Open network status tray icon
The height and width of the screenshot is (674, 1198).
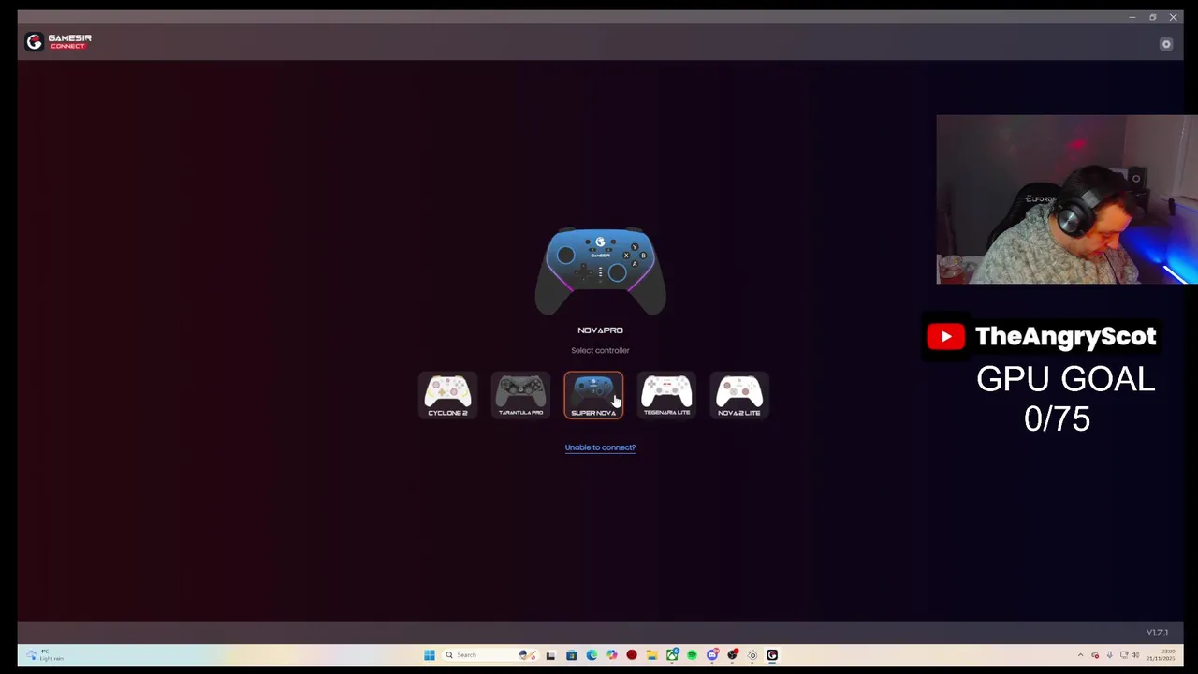click(1124, 655)
